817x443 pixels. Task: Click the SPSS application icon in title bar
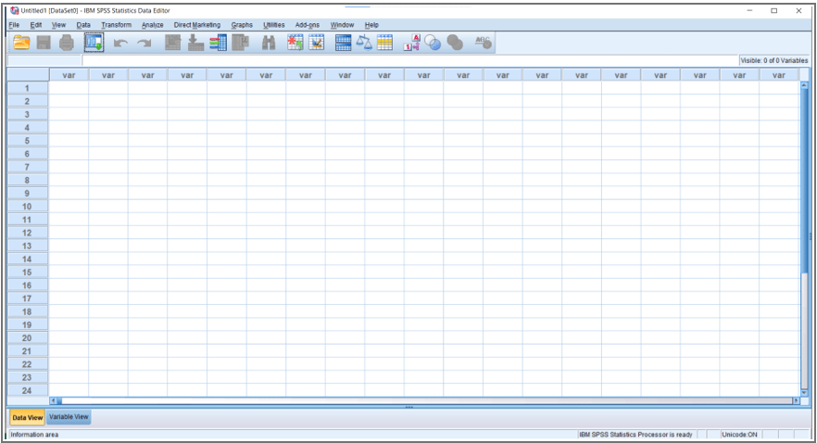coord(15,10)
